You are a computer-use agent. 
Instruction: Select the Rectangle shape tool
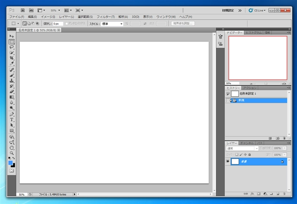point(12,131)
